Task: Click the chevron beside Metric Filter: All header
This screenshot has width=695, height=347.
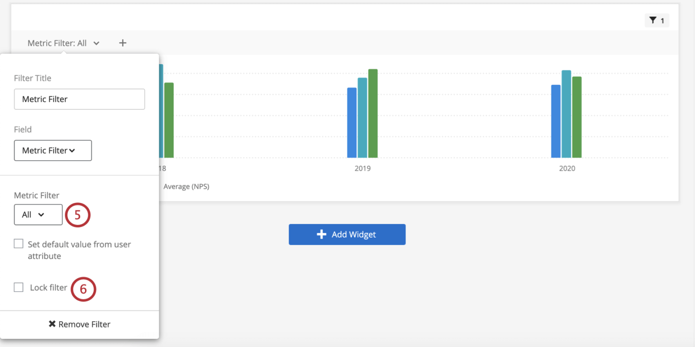Action: [x=96, y=43]
